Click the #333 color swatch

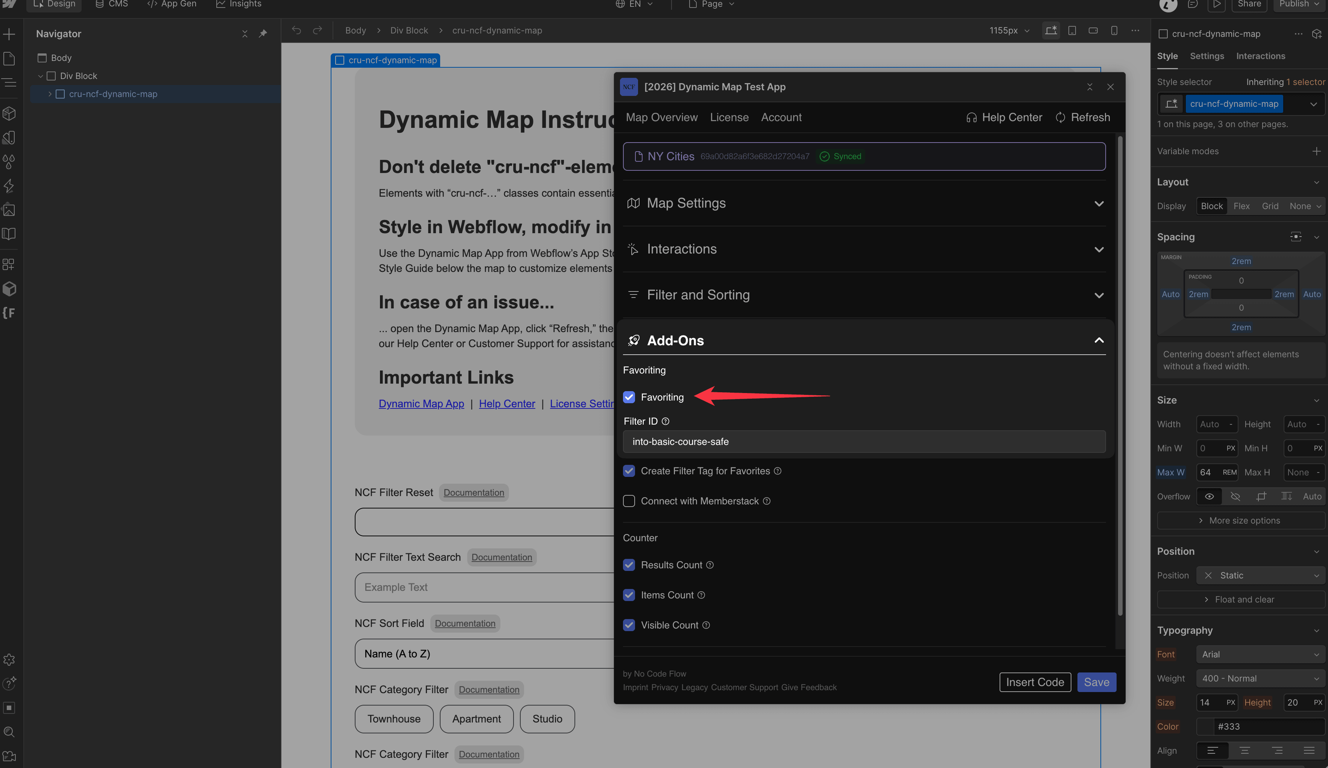1205,727
